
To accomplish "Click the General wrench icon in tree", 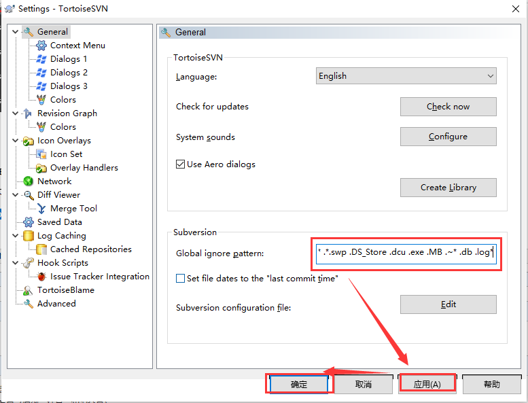I will click(x=29, y=32).
